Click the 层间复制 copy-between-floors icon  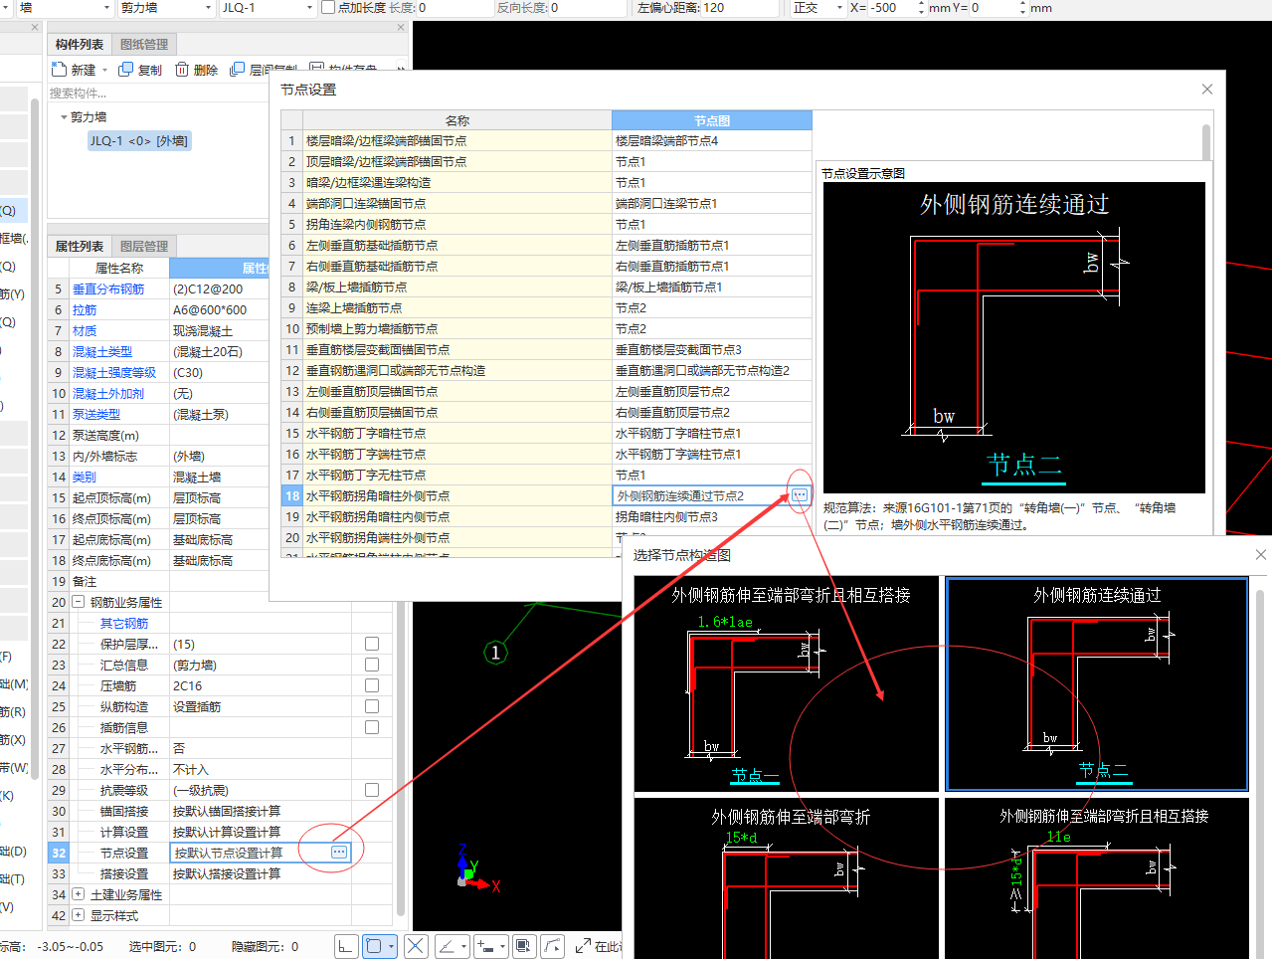click(x=237, y=70)
